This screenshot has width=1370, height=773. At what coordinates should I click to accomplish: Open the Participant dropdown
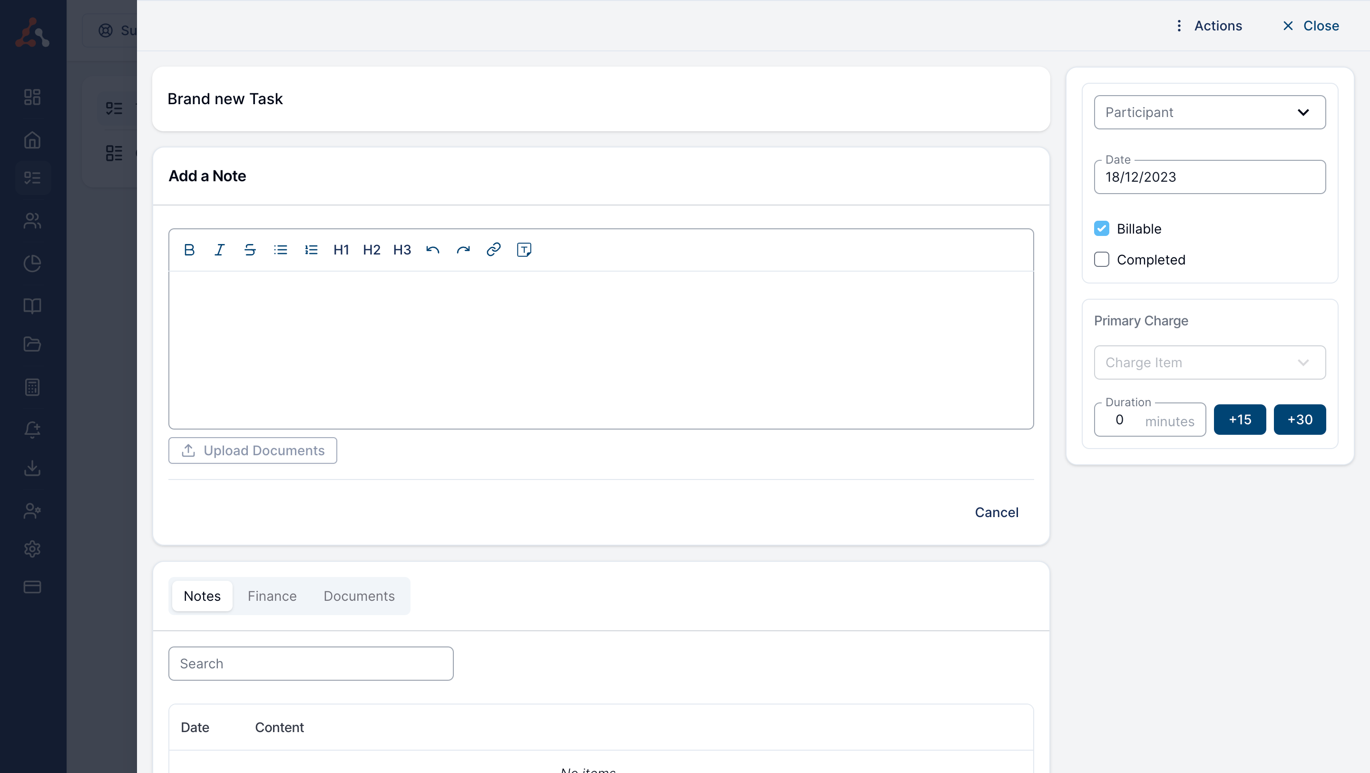coord(1209,112)
